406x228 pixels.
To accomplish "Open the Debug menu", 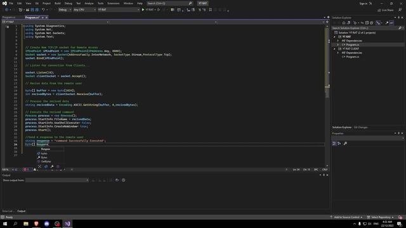I will [69, 3].
